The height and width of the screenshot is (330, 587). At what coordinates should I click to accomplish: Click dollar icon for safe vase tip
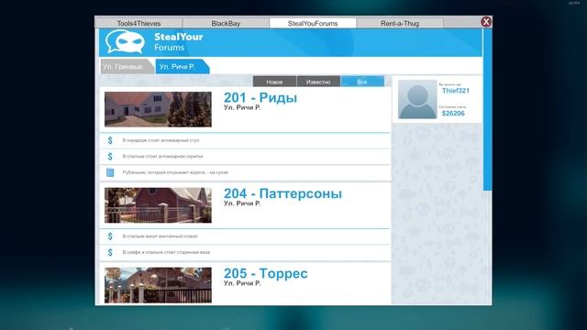coord(110,252)
